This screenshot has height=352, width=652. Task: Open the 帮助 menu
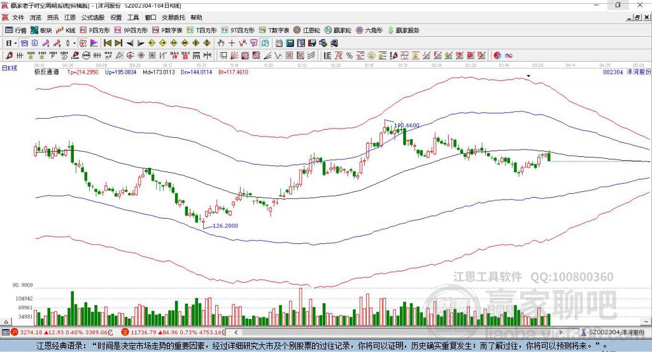click(x=196, y=17)
